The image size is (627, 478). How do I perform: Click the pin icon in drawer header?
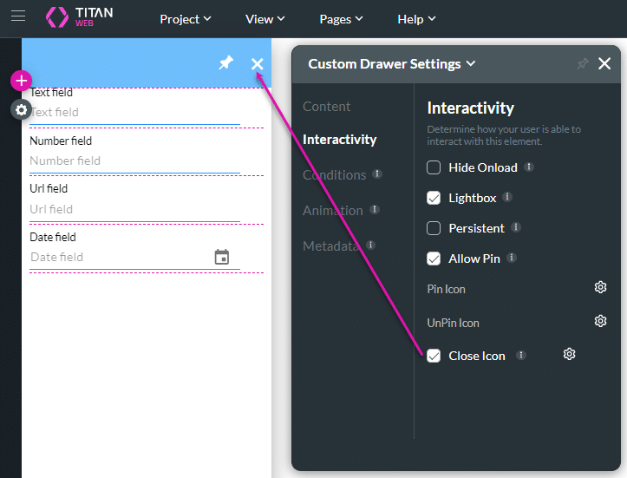[x=225, y=63]
